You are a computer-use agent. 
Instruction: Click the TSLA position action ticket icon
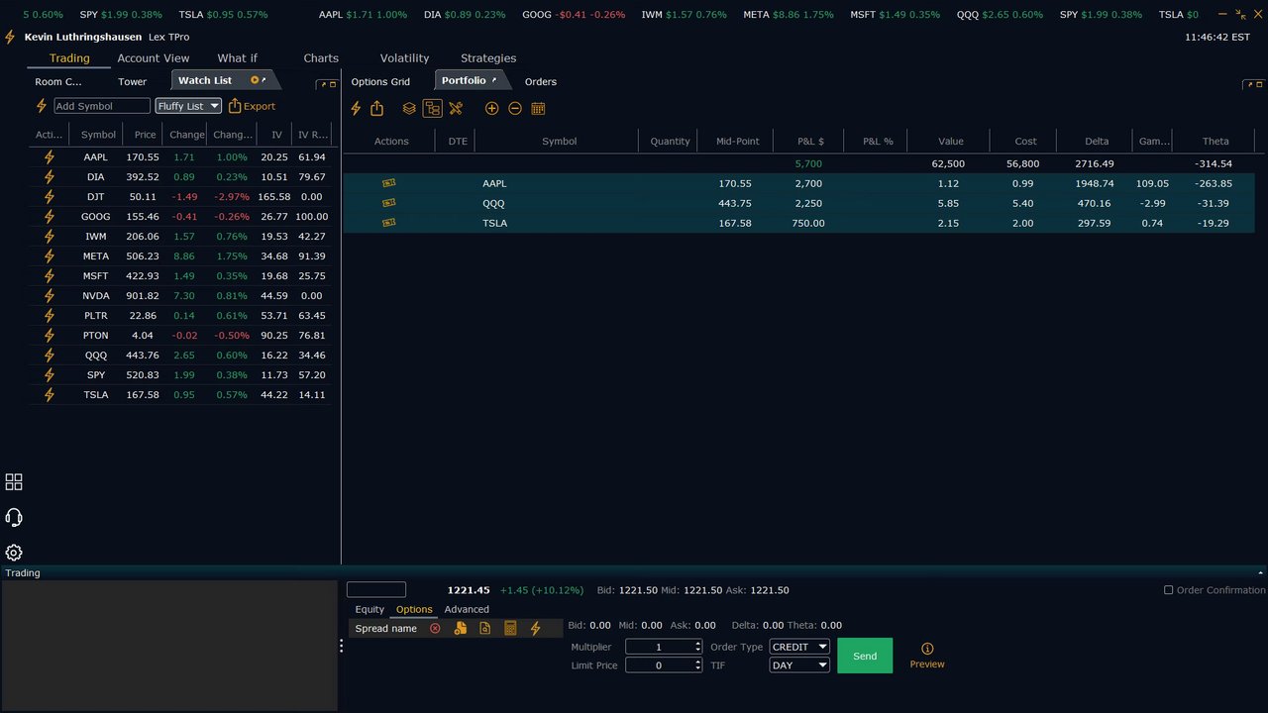point(388,223)
